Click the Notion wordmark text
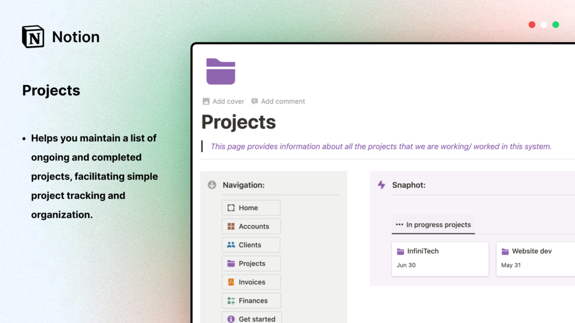Viewport: 575px width, 323px height. click(76, 37)
